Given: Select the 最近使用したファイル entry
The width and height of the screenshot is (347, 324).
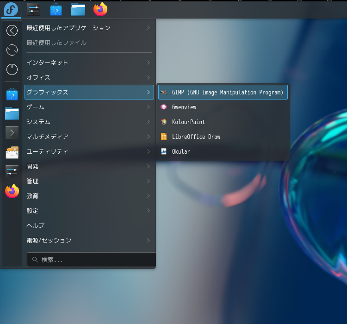Looking at the screenshot, I should (x=89, y=43).
